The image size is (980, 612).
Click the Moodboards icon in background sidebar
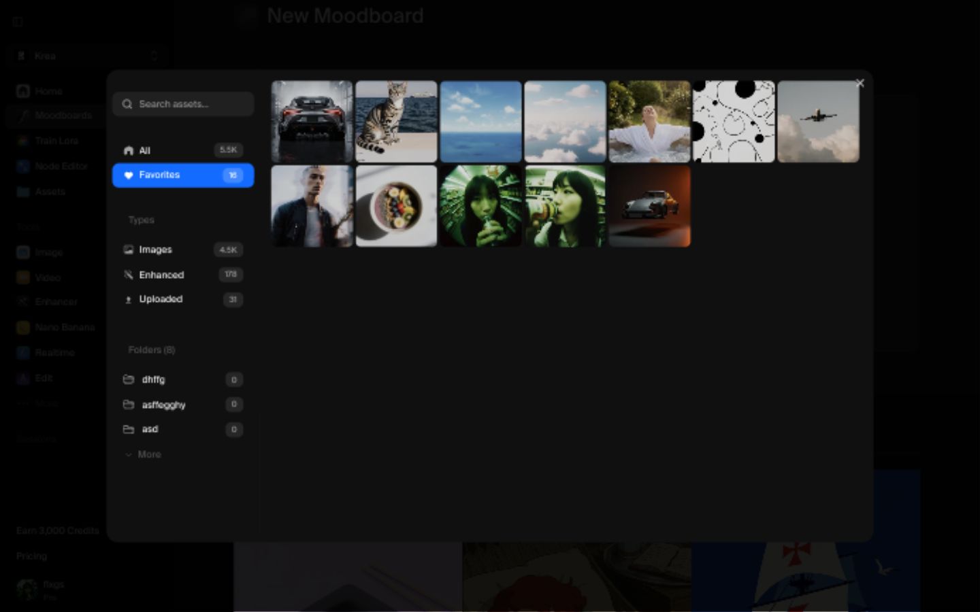(x=23, y=116)
